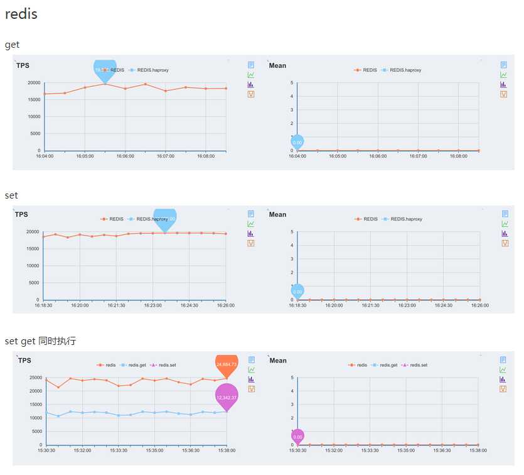The width and height of the screenshot is (524, 475).
Task: Save 同时执行 TPS chart as image
Action: click(x=252, y=389)
